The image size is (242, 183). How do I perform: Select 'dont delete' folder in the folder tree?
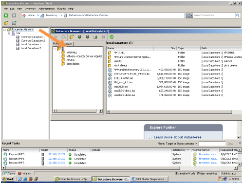pos(73,64)
